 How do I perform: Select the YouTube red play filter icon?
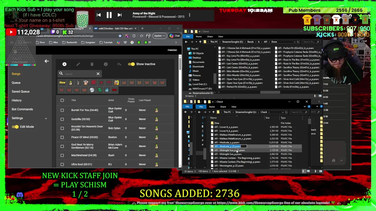(x=101, y=83)
